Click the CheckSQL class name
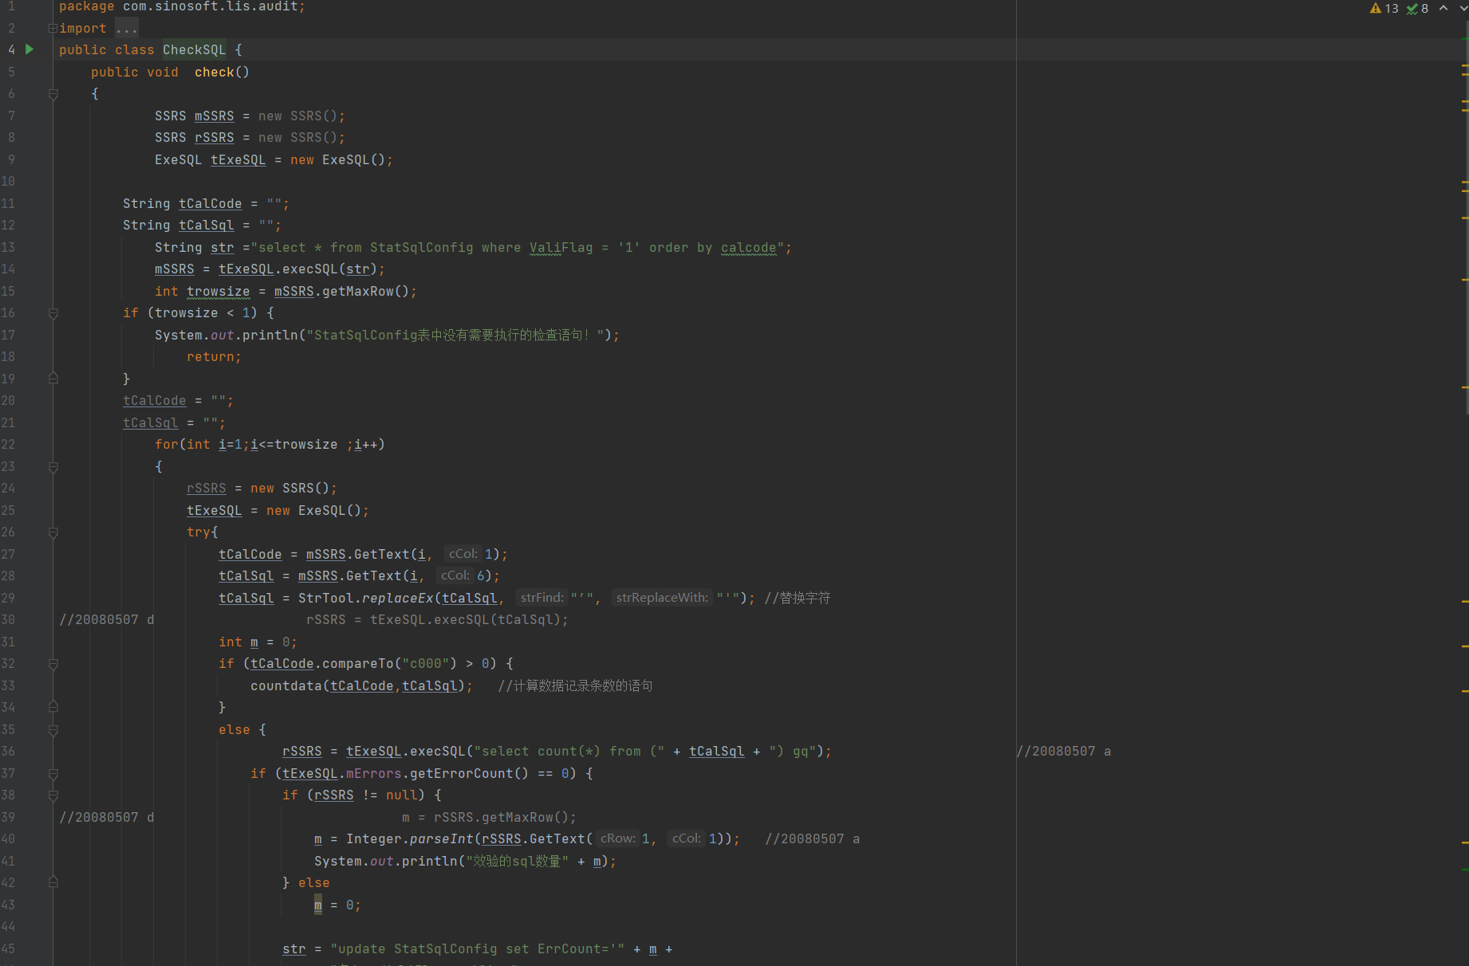 coord(195,49)
